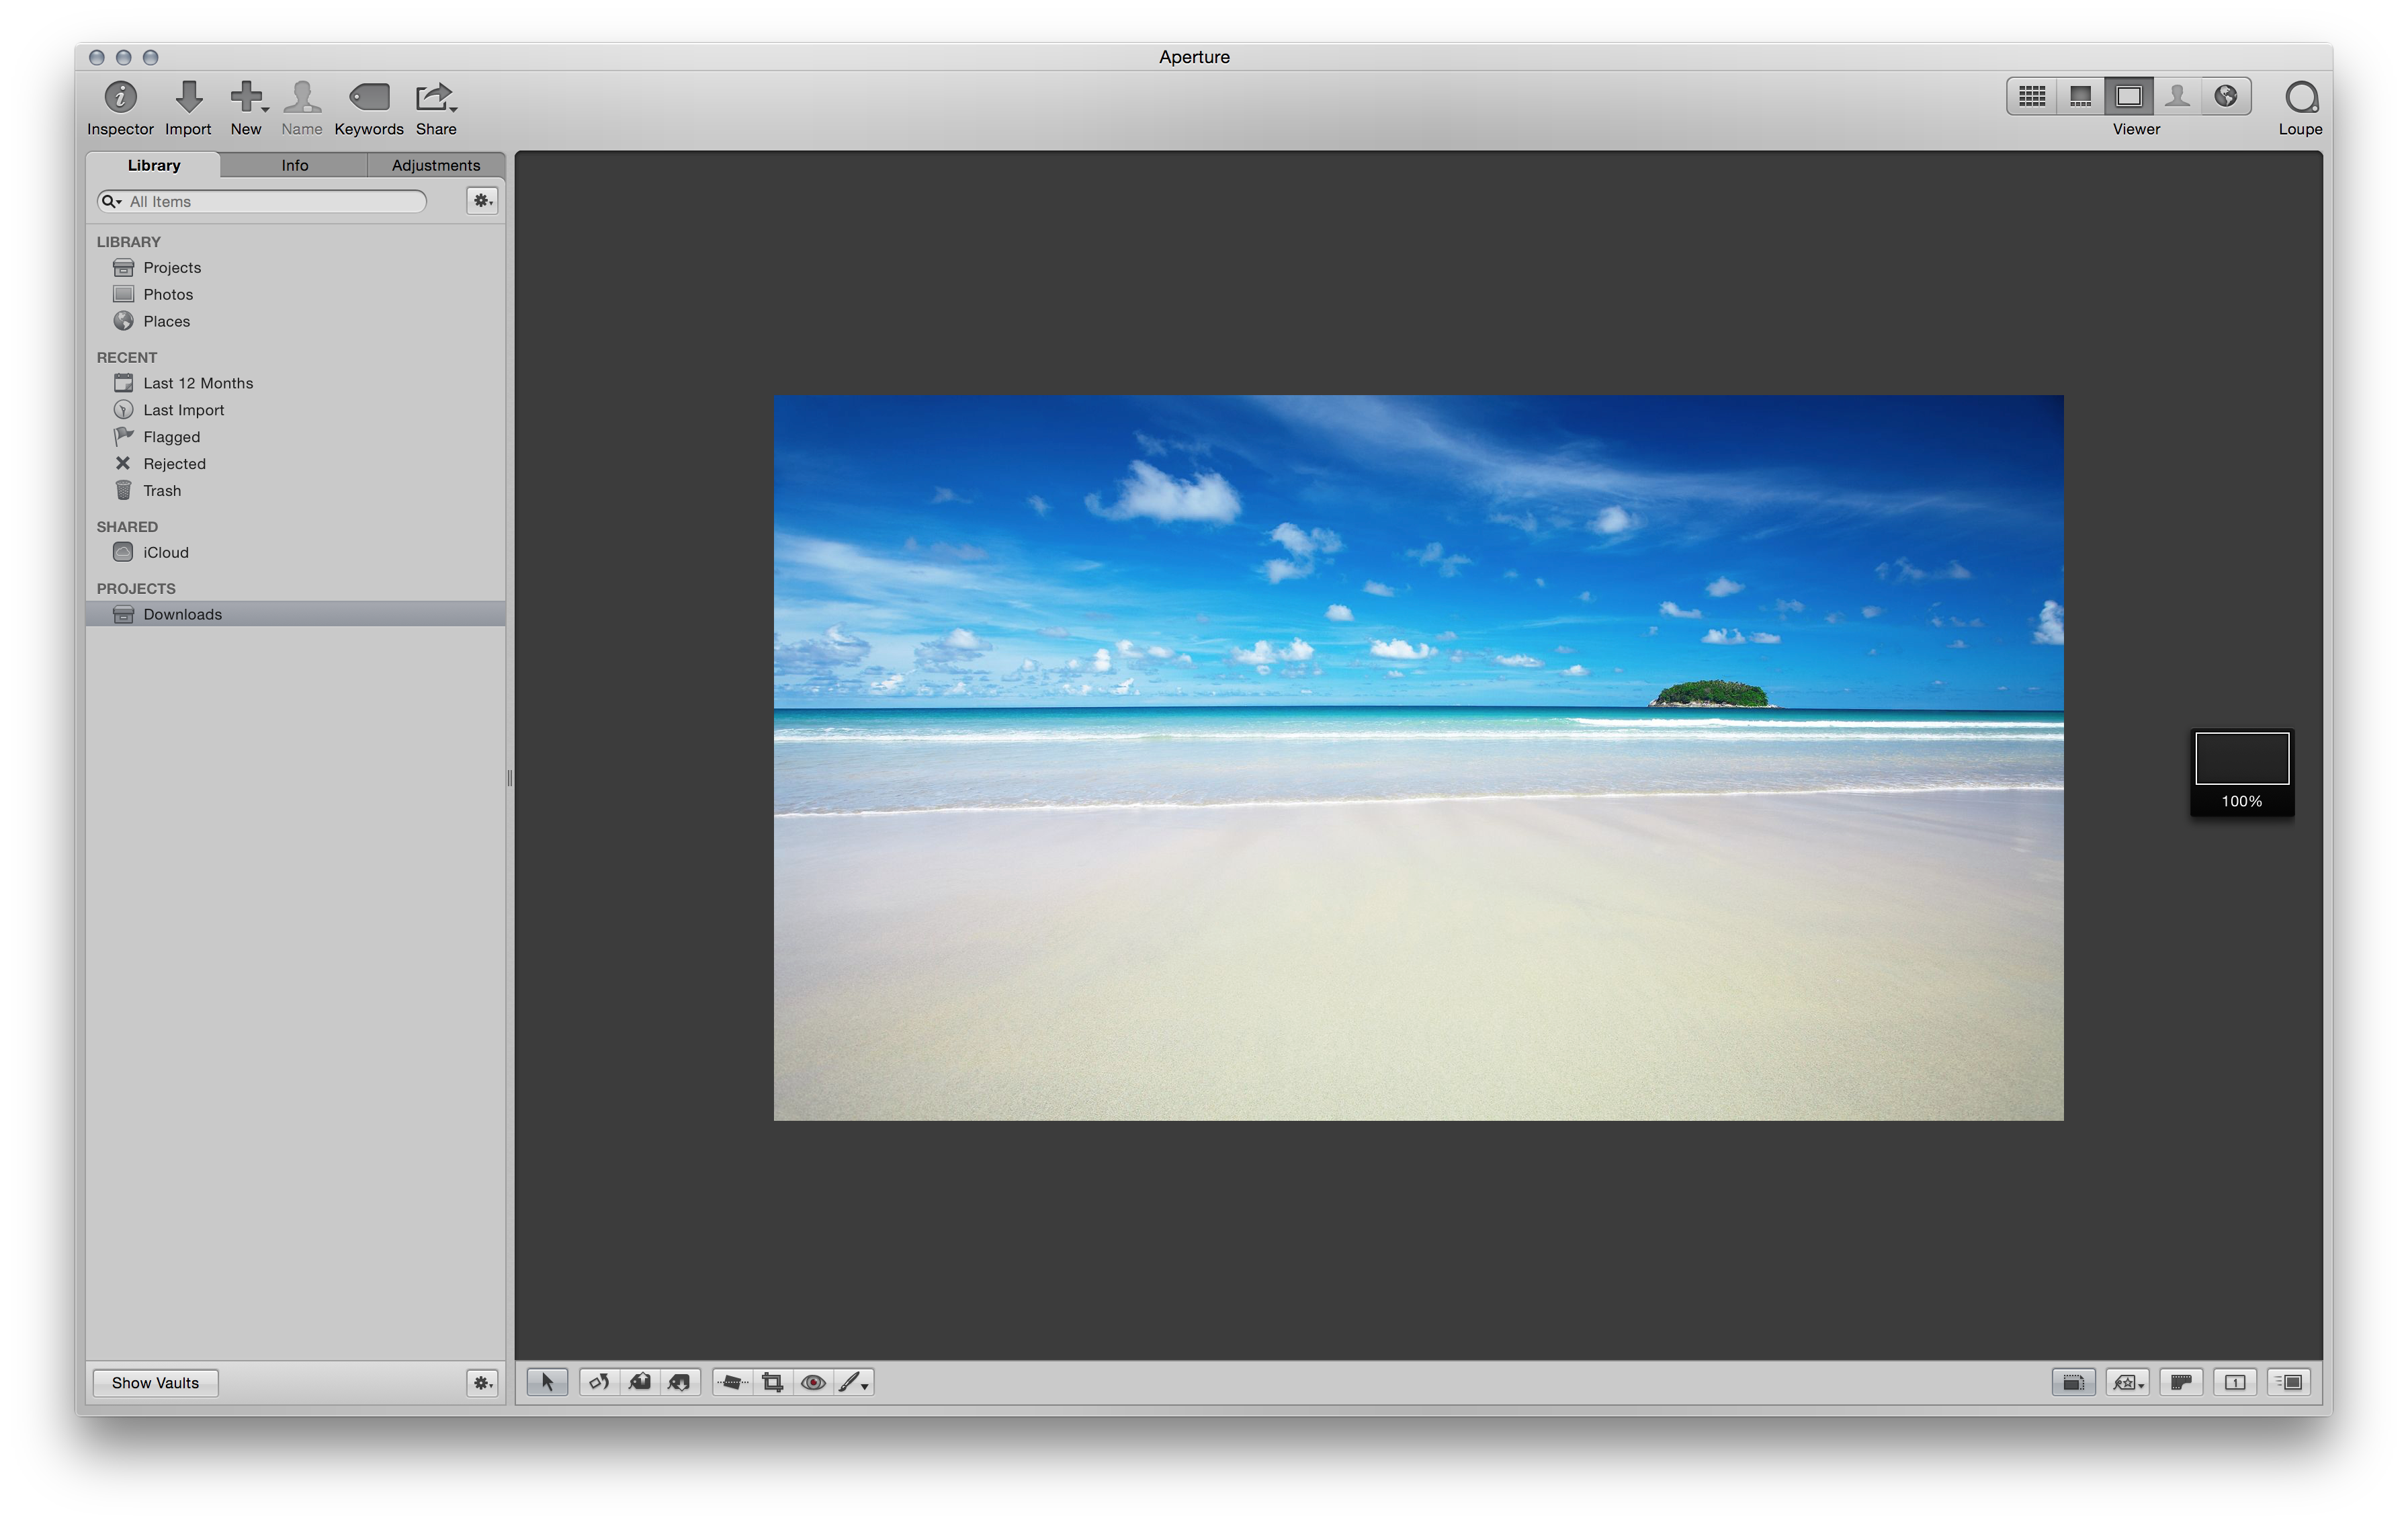Select the Lift tool

[x=639, y=1382]
